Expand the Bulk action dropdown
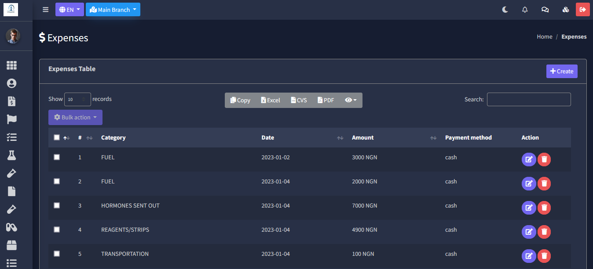This screenshot has height=269, width=593. pyautogui.click(x=75, y=118)
